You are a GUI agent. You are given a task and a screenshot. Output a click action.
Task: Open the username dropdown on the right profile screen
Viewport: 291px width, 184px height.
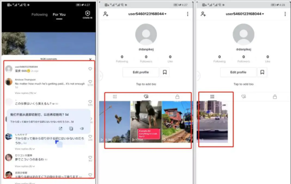click(245, 14)
